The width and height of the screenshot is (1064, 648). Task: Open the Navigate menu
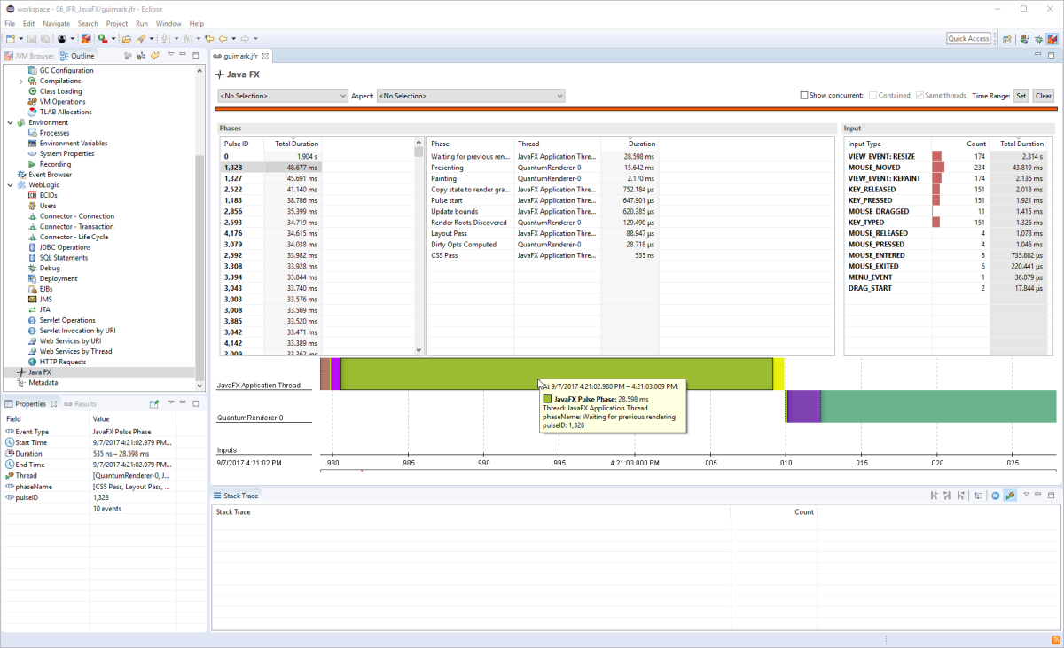coord(56,24)
